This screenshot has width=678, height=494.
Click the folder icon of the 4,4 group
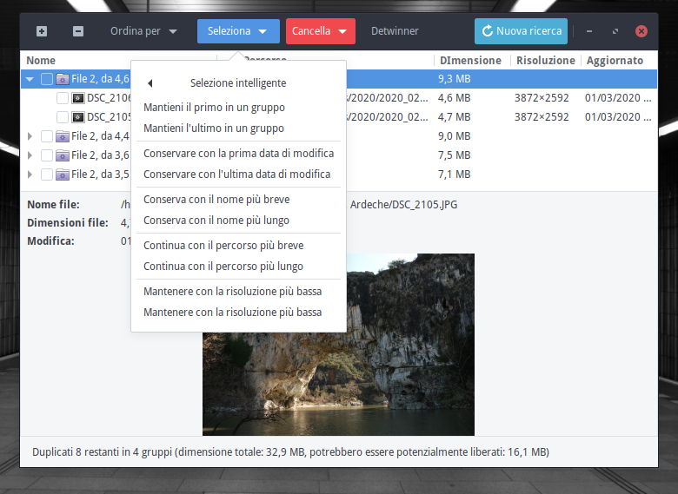(x=62, y=136)
